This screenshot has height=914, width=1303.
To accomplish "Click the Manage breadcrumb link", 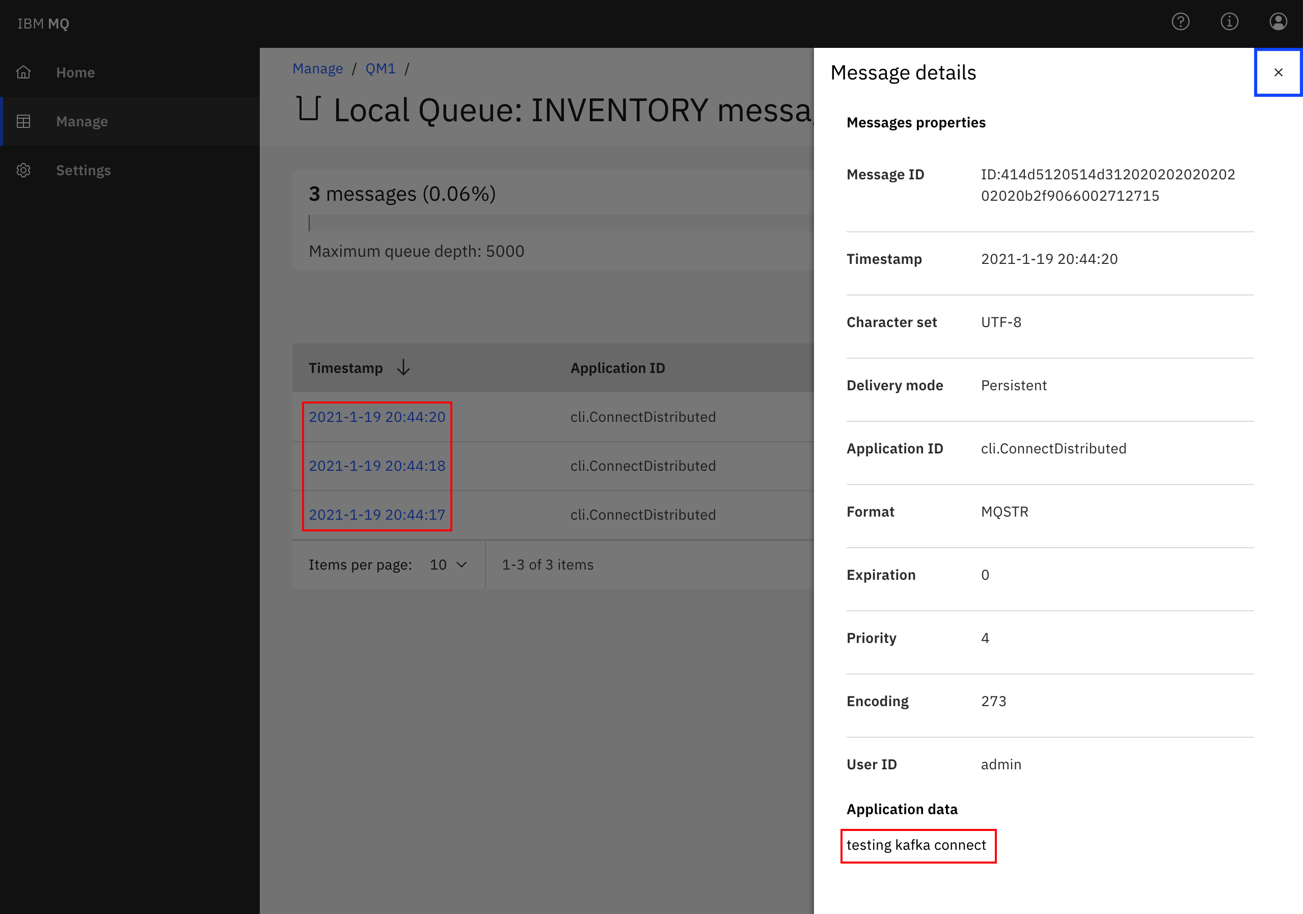I will click(x=317, y=69).
